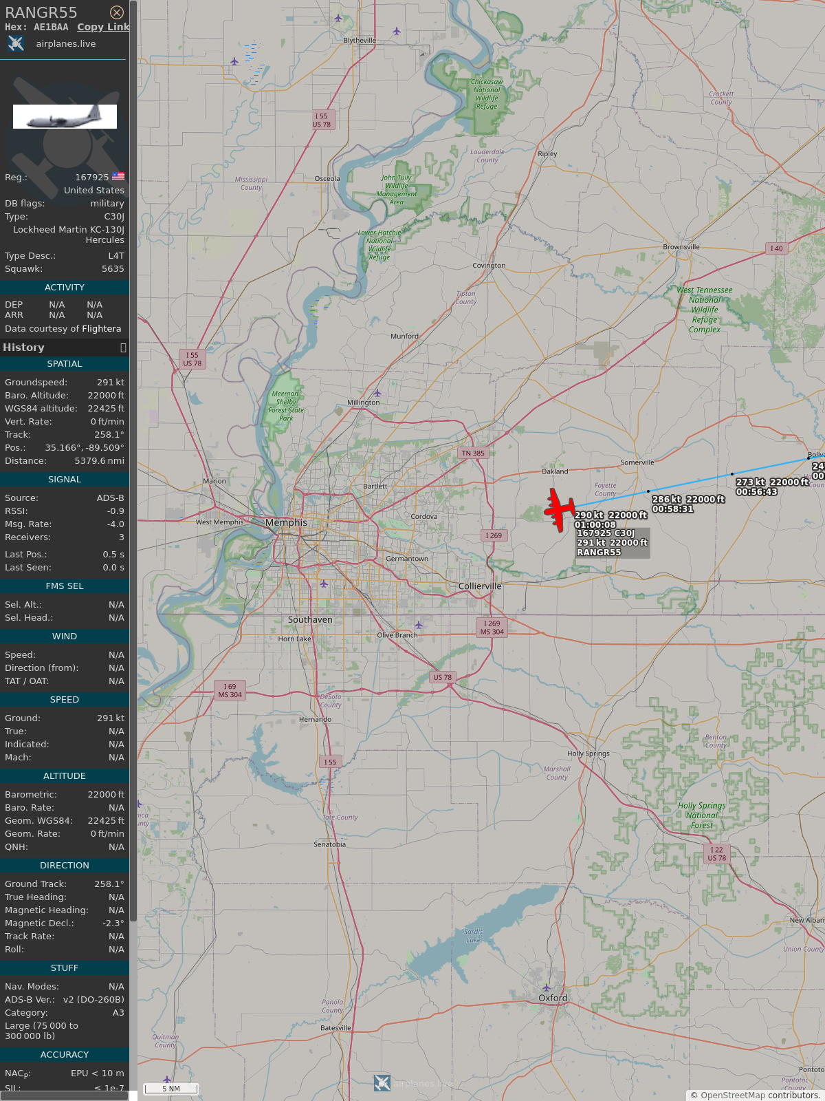Click the Magnetic Decl. value -2.3°
825x1101 pixels.
[113, 923]
